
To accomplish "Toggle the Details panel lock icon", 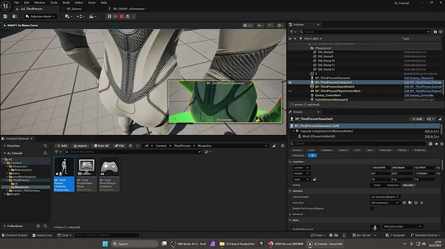I will click(440, 119).
